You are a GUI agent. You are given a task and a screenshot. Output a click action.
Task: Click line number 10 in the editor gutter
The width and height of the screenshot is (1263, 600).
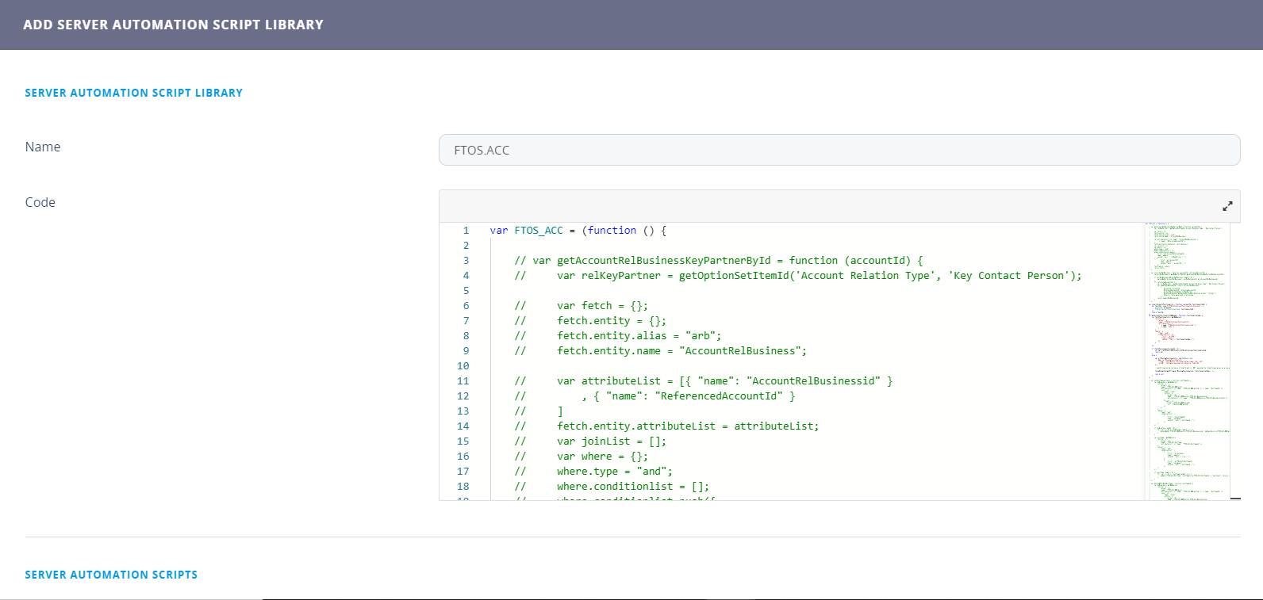point(463,366)
